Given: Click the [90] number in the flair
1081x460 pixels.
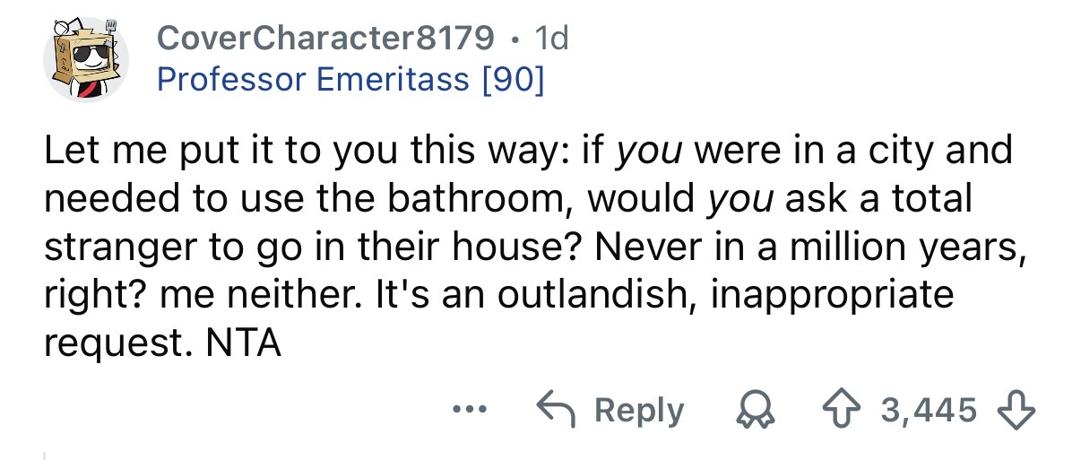Looking at the screenshot, I should tap(511, 81).
